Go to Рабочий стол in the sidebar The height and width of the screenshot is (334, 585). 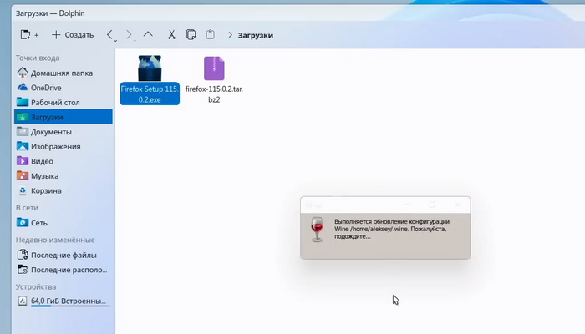tap(63, 102)
